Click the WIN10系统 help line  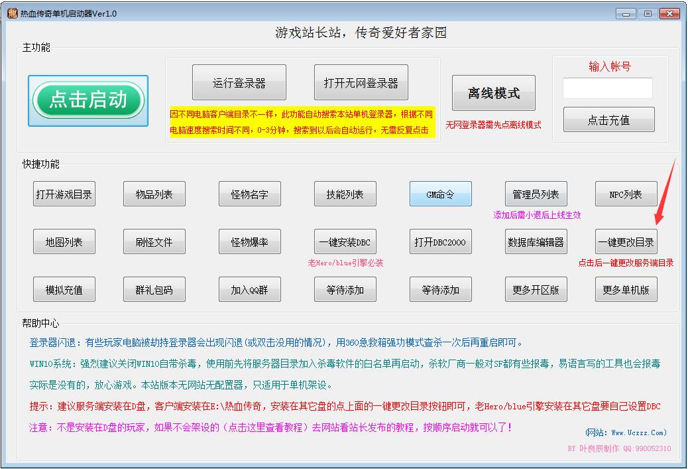[345, 364]
